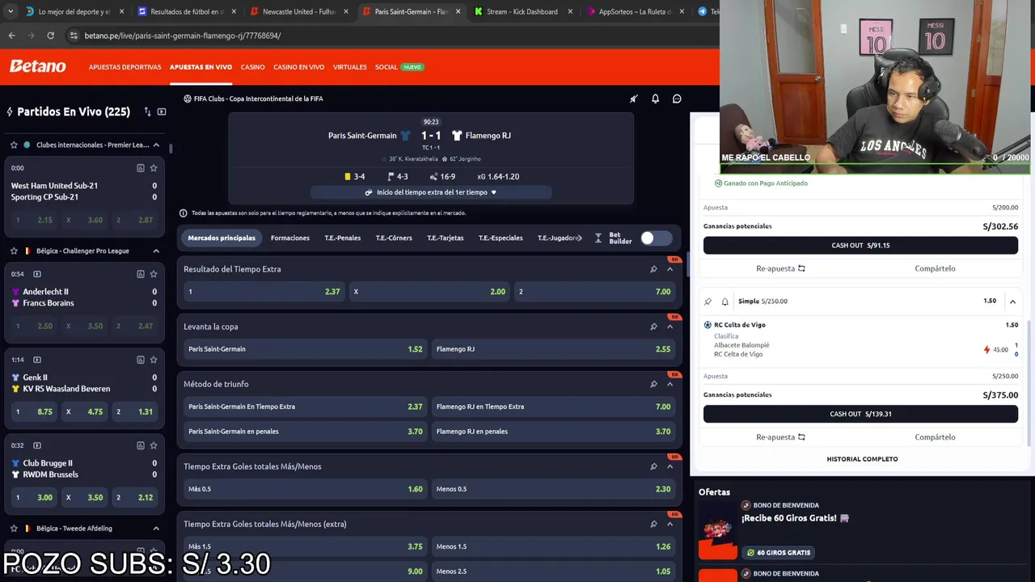Reload the browser page
1035x582 pixels.
(50, 36)
